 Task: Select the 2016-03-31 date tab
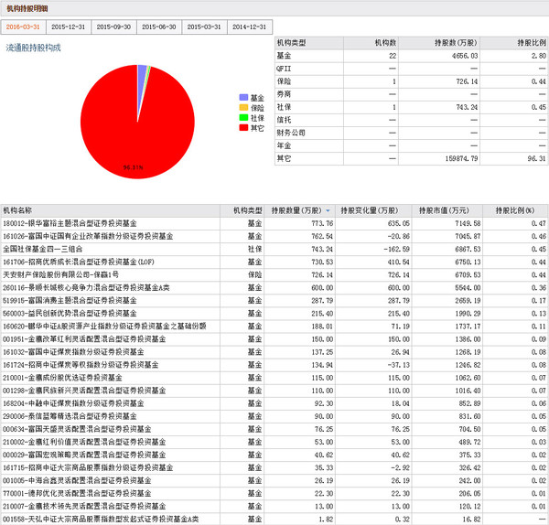coord(23,27)
